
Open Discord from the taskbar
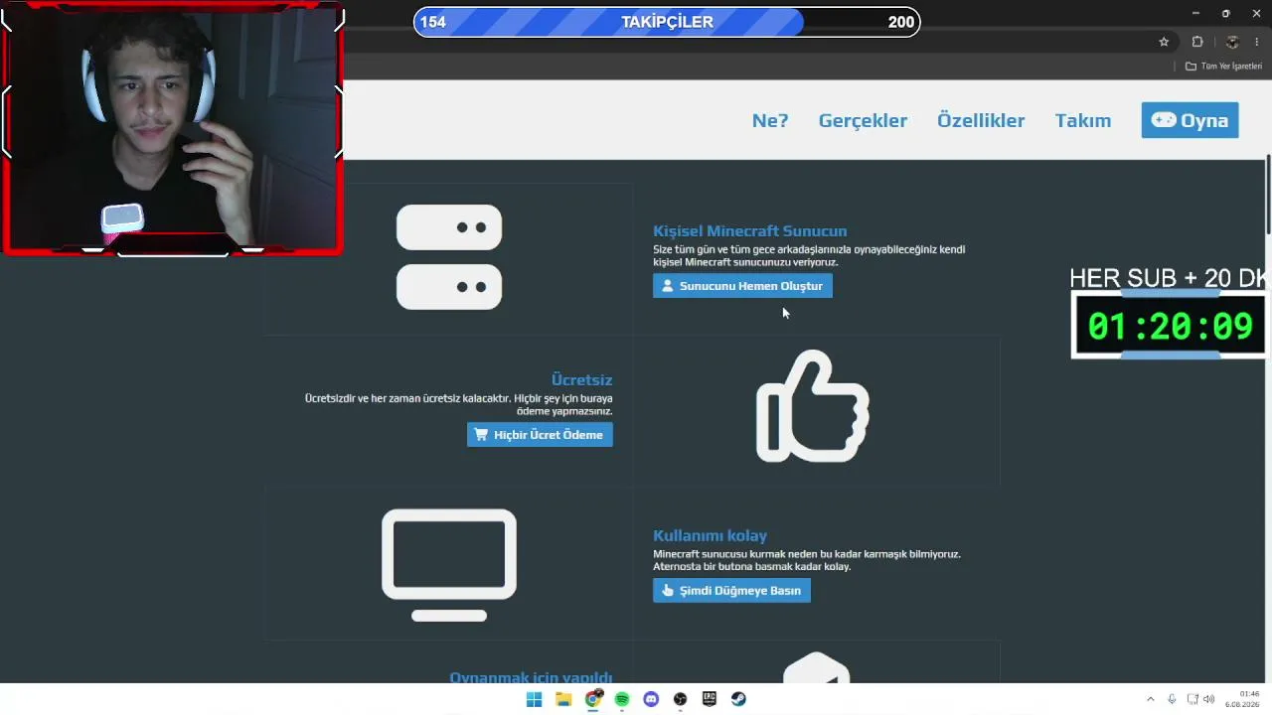651,699
